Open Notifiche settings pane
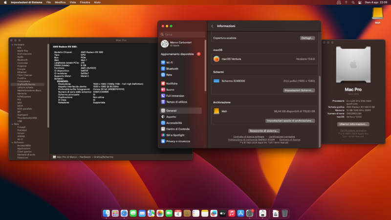 coord(172,84)
